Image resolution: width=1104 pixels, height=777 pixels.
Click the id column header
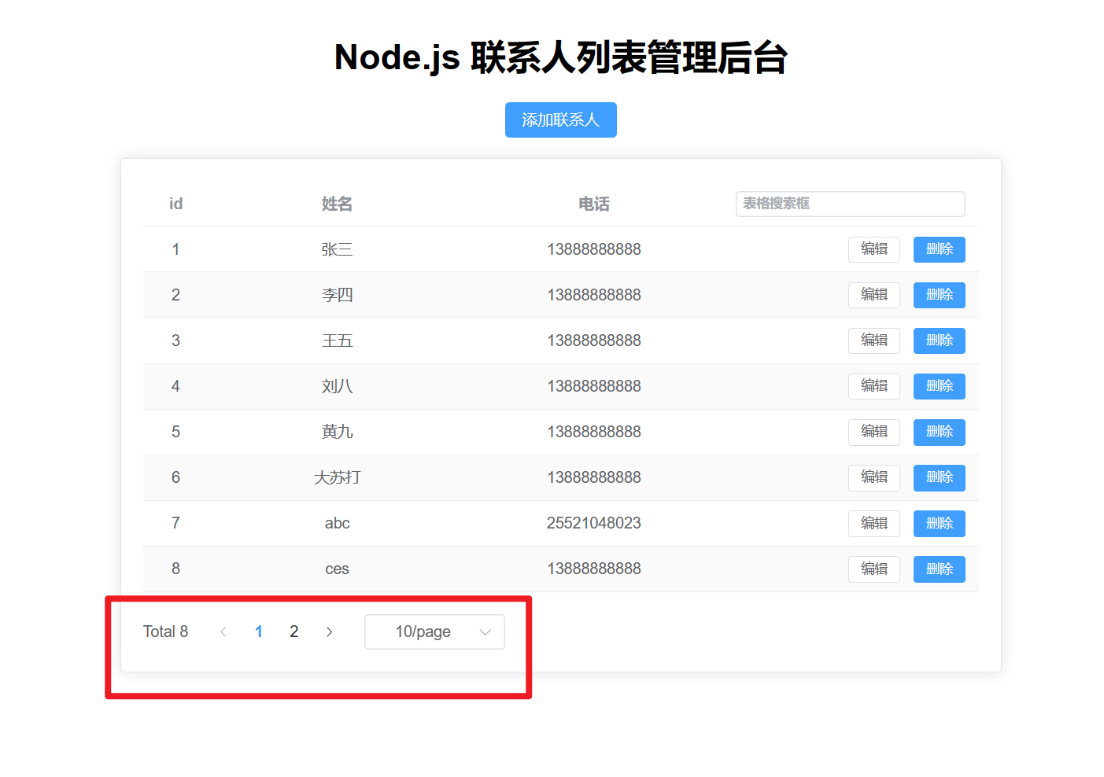tap(175, 204)
